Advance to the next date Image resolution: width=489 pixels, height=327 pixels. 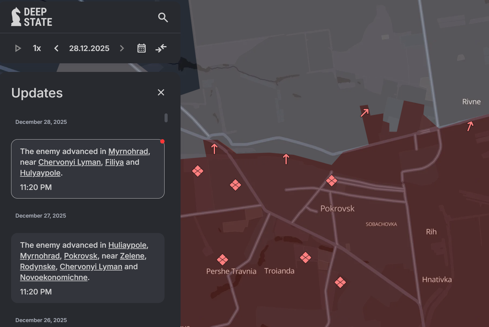122,48
